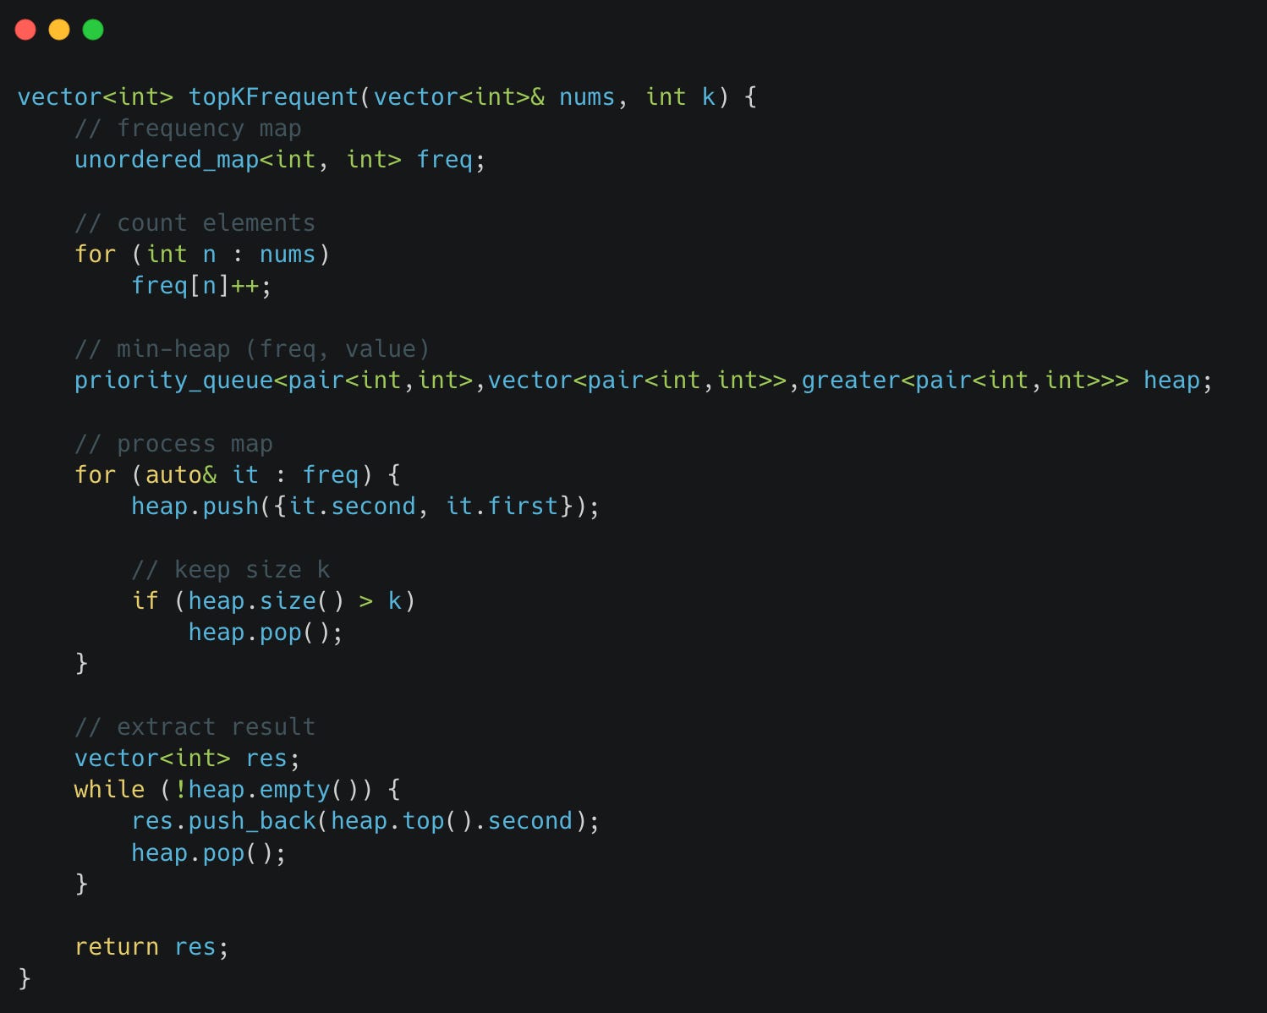Click the heap variable name in declaration
1267x1013 pixels.
(1171, 381)
